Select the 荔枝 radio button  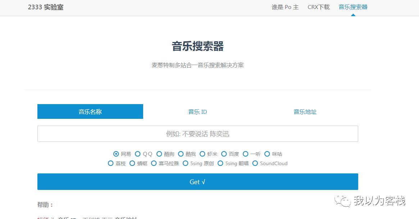click(111, 163)
